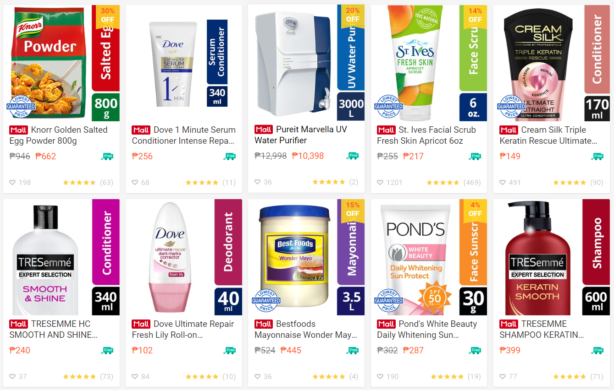
Task: Open Dove Ultimate Repair Fresh Lily Roll-on link
Action: click(x=183, y=330)
